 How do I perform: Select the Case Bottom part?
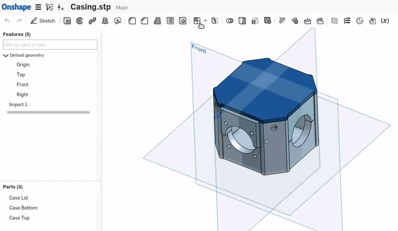coord(23,208)
